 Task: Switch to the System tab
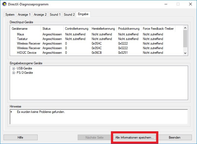tap(10, 14)
